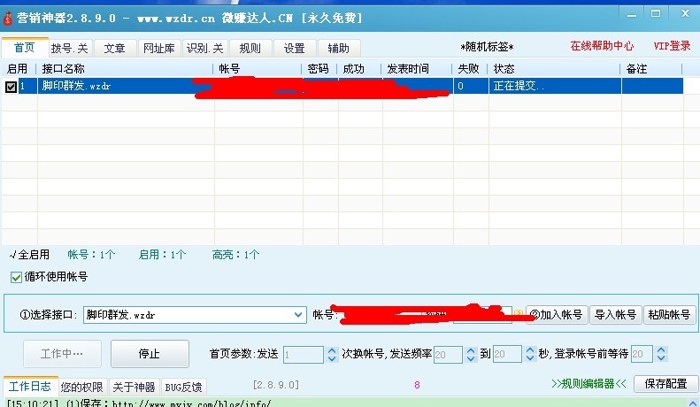Open the 工作日志 tab
The height and width of the screenshot is (407, 700).
click(x=30, y=386)
